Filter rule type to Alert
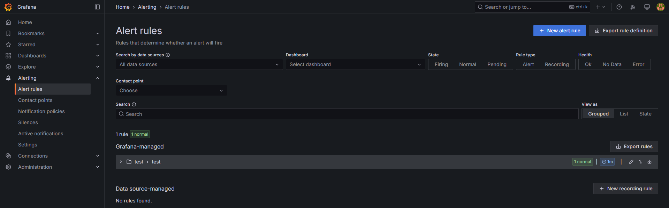This screenshot has width=669, height=208. click(x=528, y=64)
